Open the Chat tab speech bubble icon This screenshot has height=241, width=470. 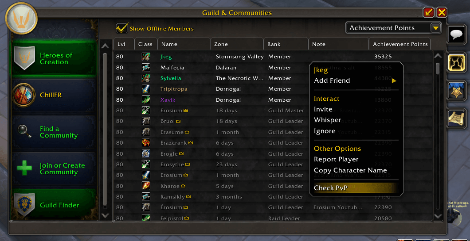coord(457,34)
